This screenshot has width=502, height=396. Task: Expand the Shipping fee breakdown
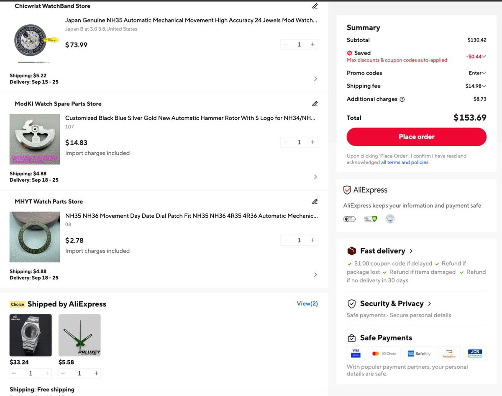tap(484, 86)
